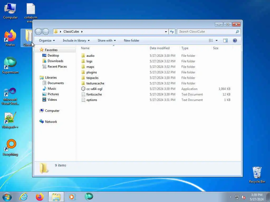Select Favorites in the navigation pane

pyautogui.click(x=51, y=50)
